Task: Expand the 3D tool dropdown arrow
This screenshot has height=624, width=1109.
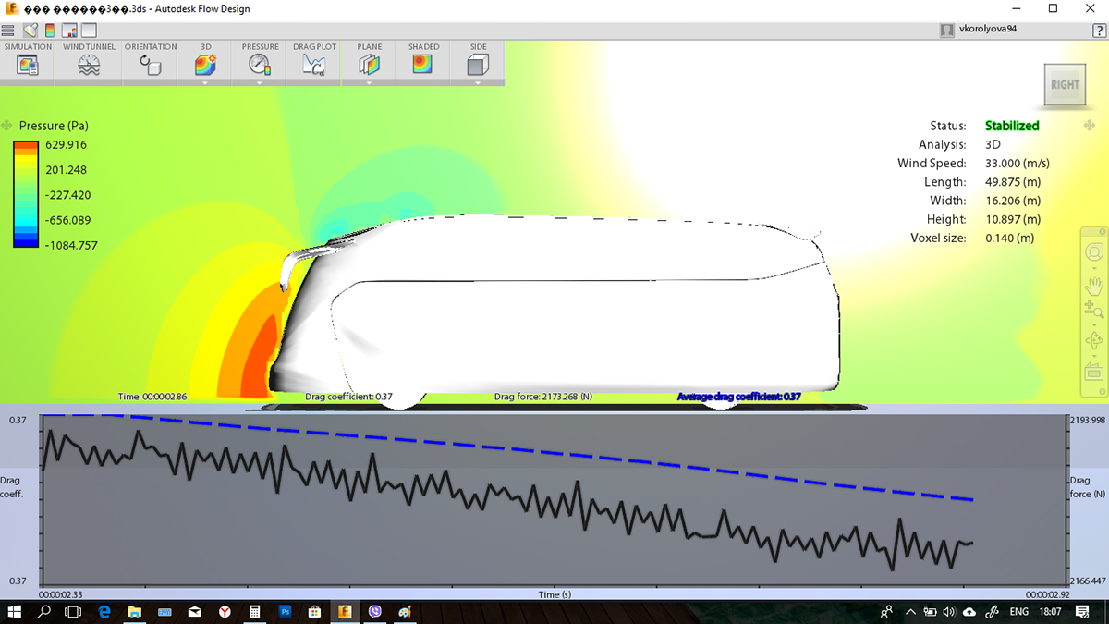Action: coord(205,84)
